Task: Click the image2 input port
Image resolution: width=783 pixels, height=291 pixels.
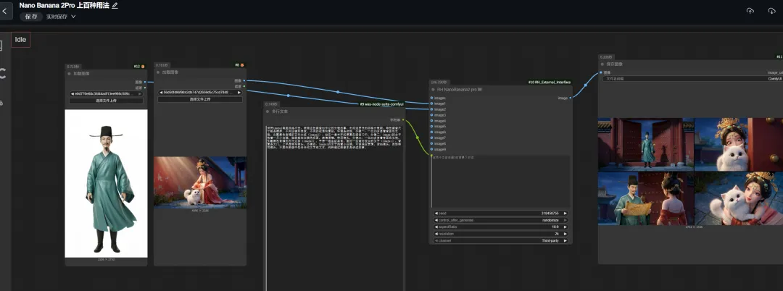Action: tap(431, 109)
